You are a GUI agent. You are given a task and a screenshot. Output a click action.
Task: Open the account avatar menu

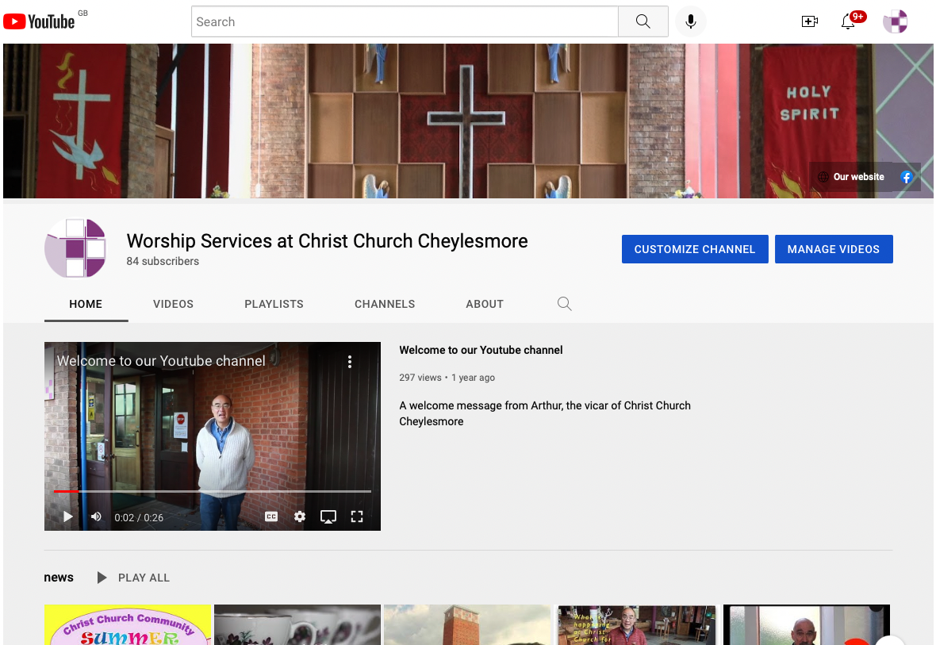coord(895,21)
